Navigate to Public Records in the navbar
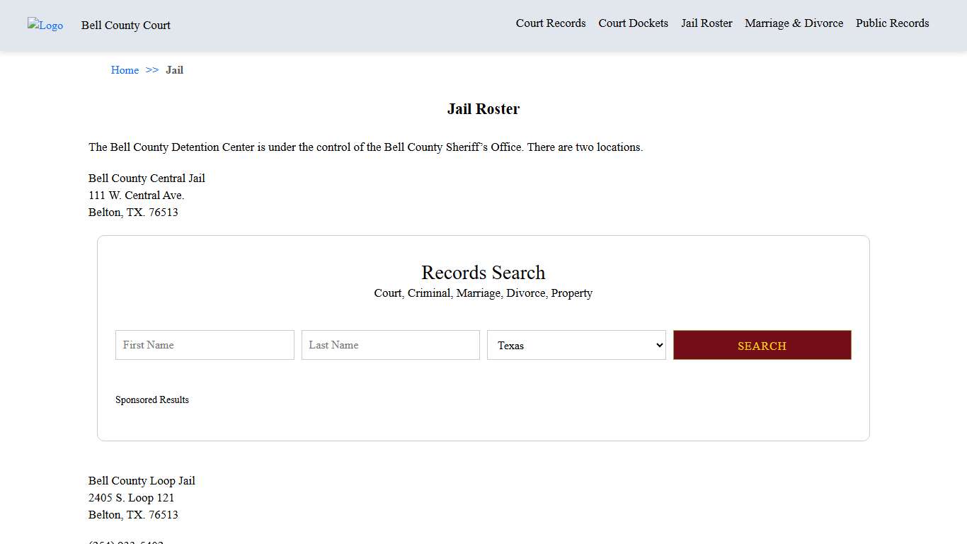Screen dimensions: 967x544 pyautogui.click(x=892, y=23)
